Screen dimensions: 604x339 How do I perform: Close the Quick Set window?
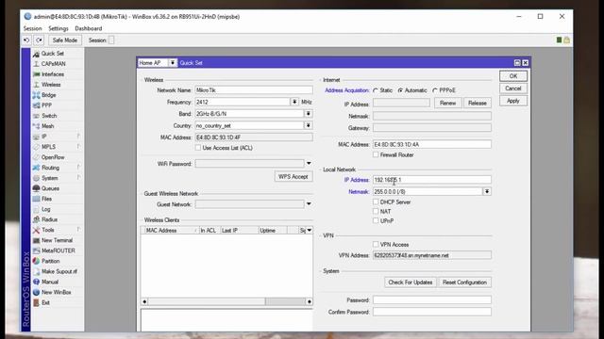point(525,63)
